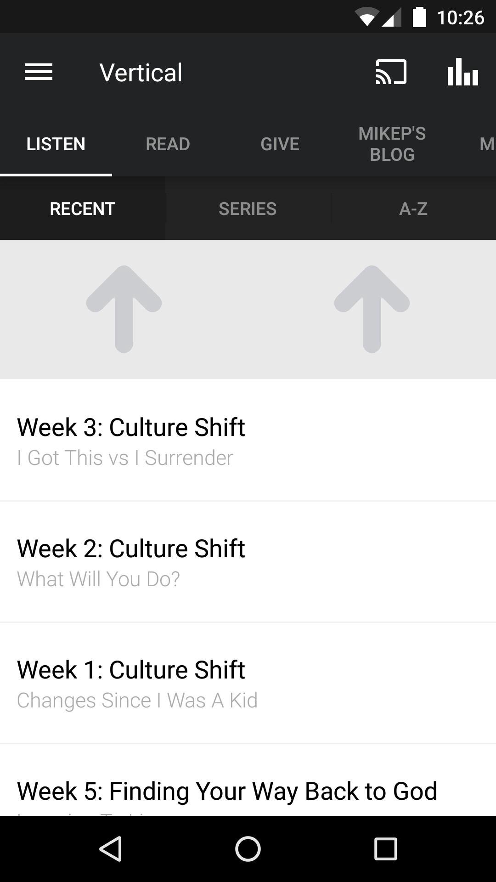496x882 pixels.
Task: Stay on the LISTEN tab
Action: coord(56,143)
